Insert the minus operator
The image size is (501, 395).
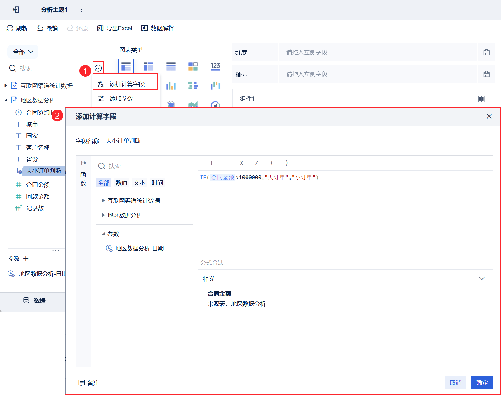[227, 163]
